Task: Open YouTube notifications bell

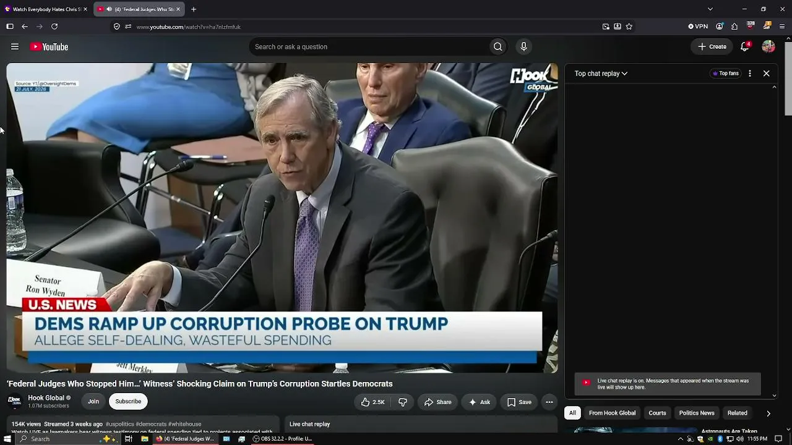Action: (x=745, y=47)
